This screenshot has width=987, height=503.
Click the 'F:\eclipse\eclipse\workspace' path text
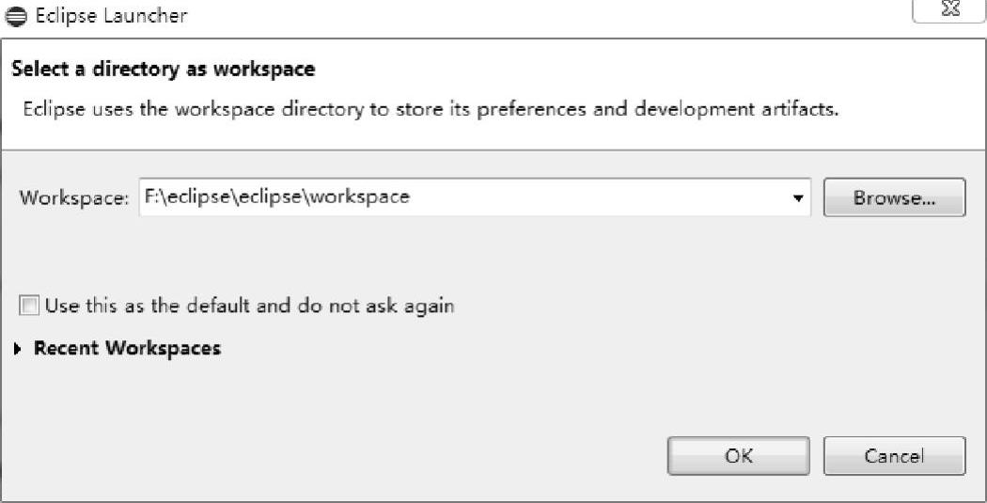(x=277, y=196)
